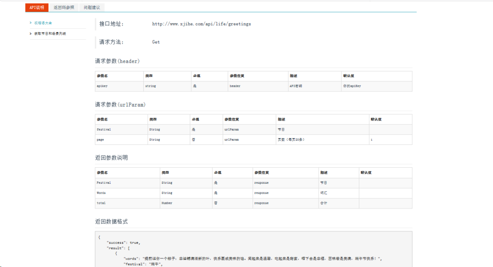Click the 返回参数说明 section heading
Screen dimensions: 493x267
[x=111, y=158]
